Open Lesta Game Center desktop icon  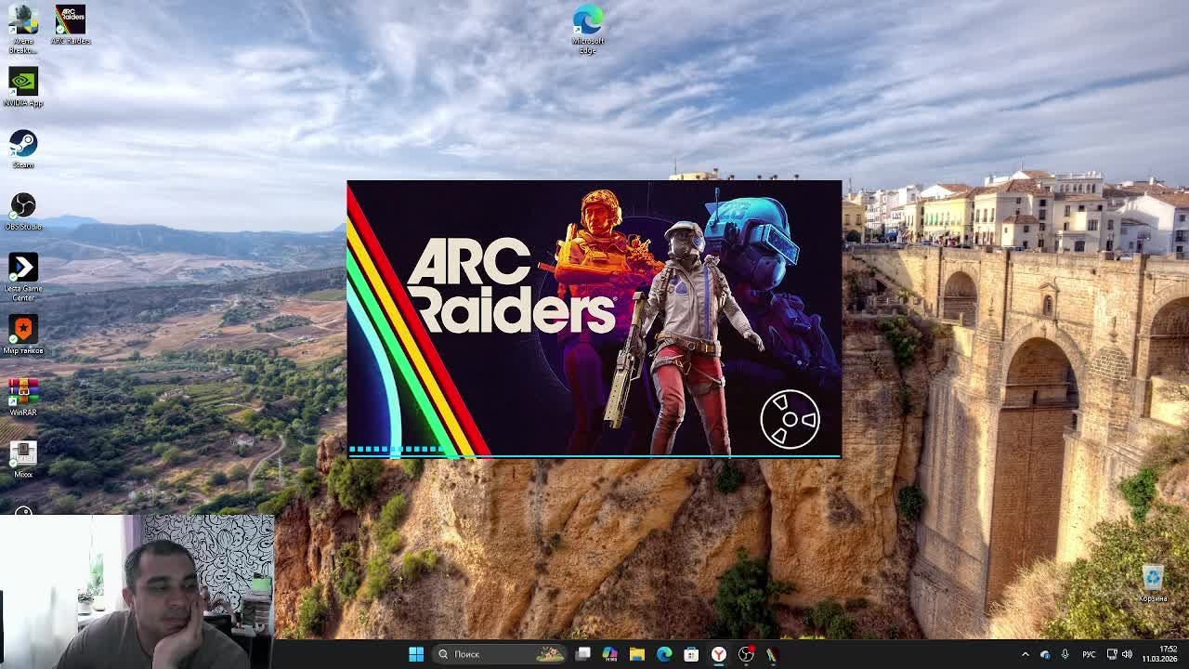point(23,277)
